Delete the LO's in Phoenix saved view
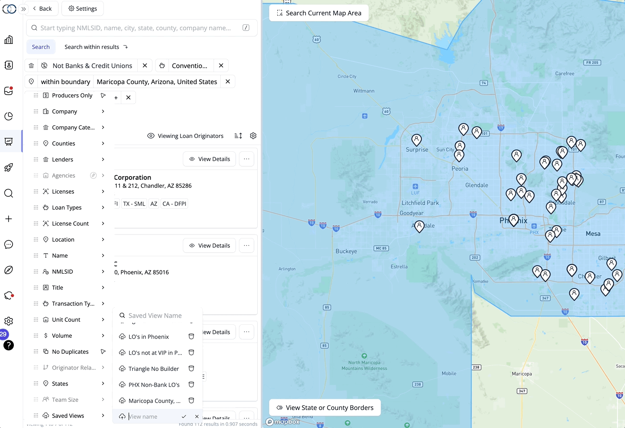The image size is (625, 428). click(x=191, y=336)
